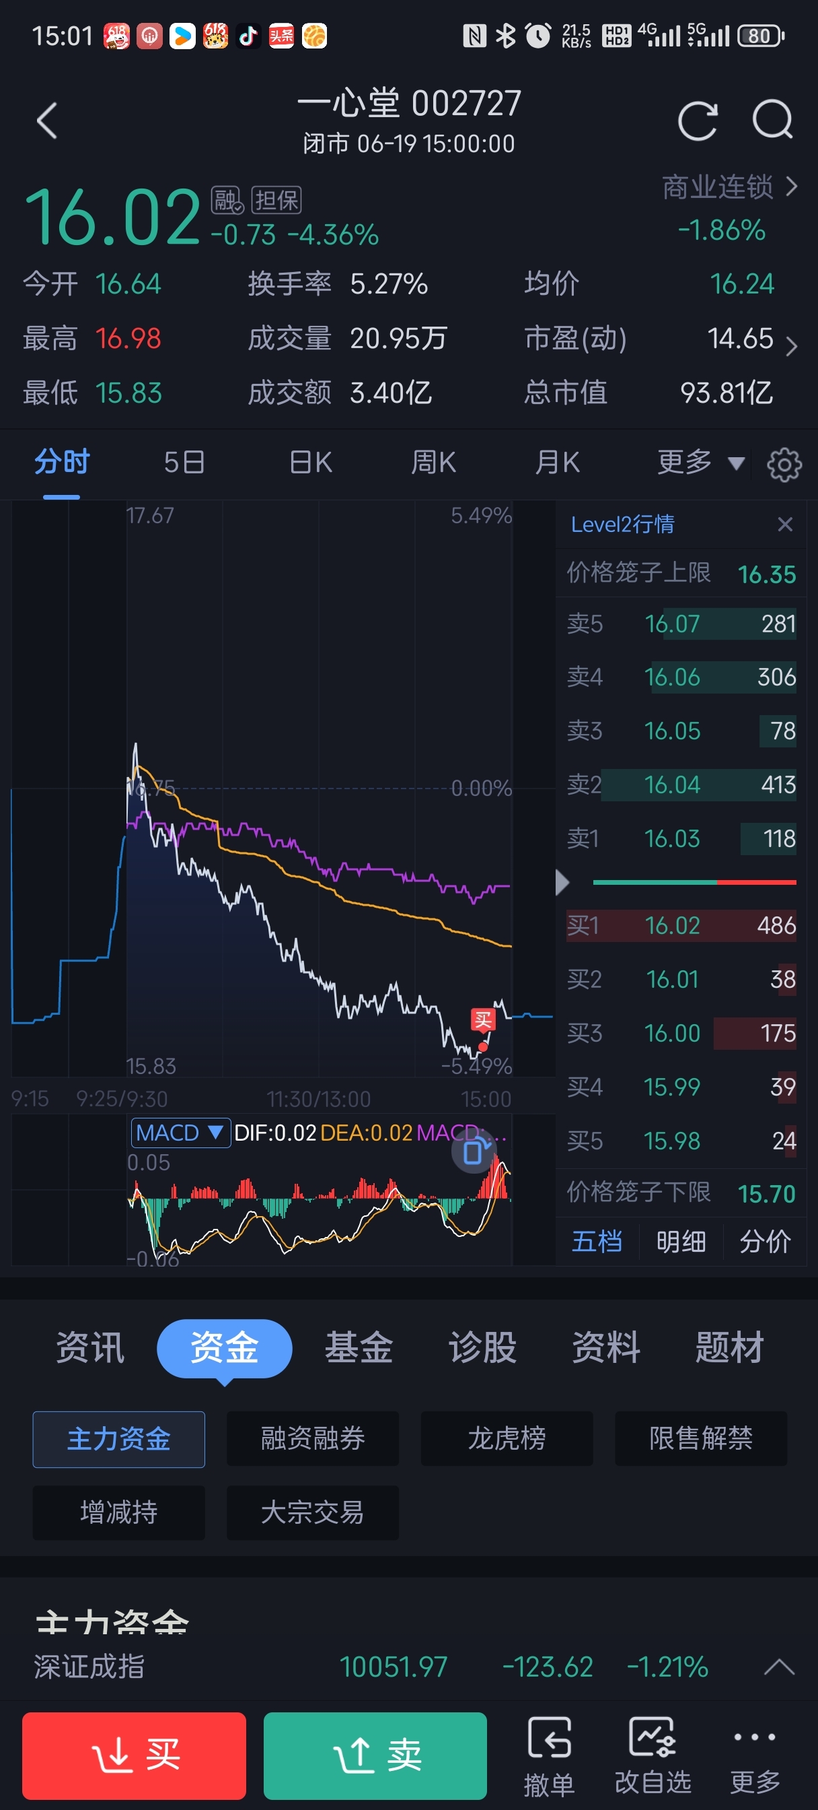Tap the 融 margin badge icon
The image size is (818, 1810).
pyautogui.click(x=227, y=200)
